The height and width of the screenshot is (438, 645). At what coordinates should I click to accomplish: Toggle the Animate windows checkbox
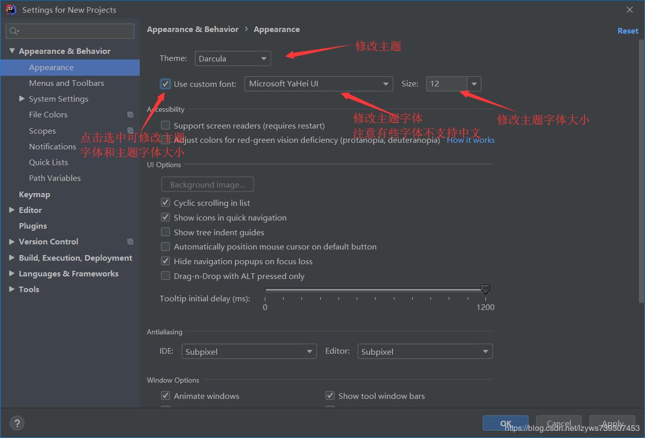tap(165, 395)
